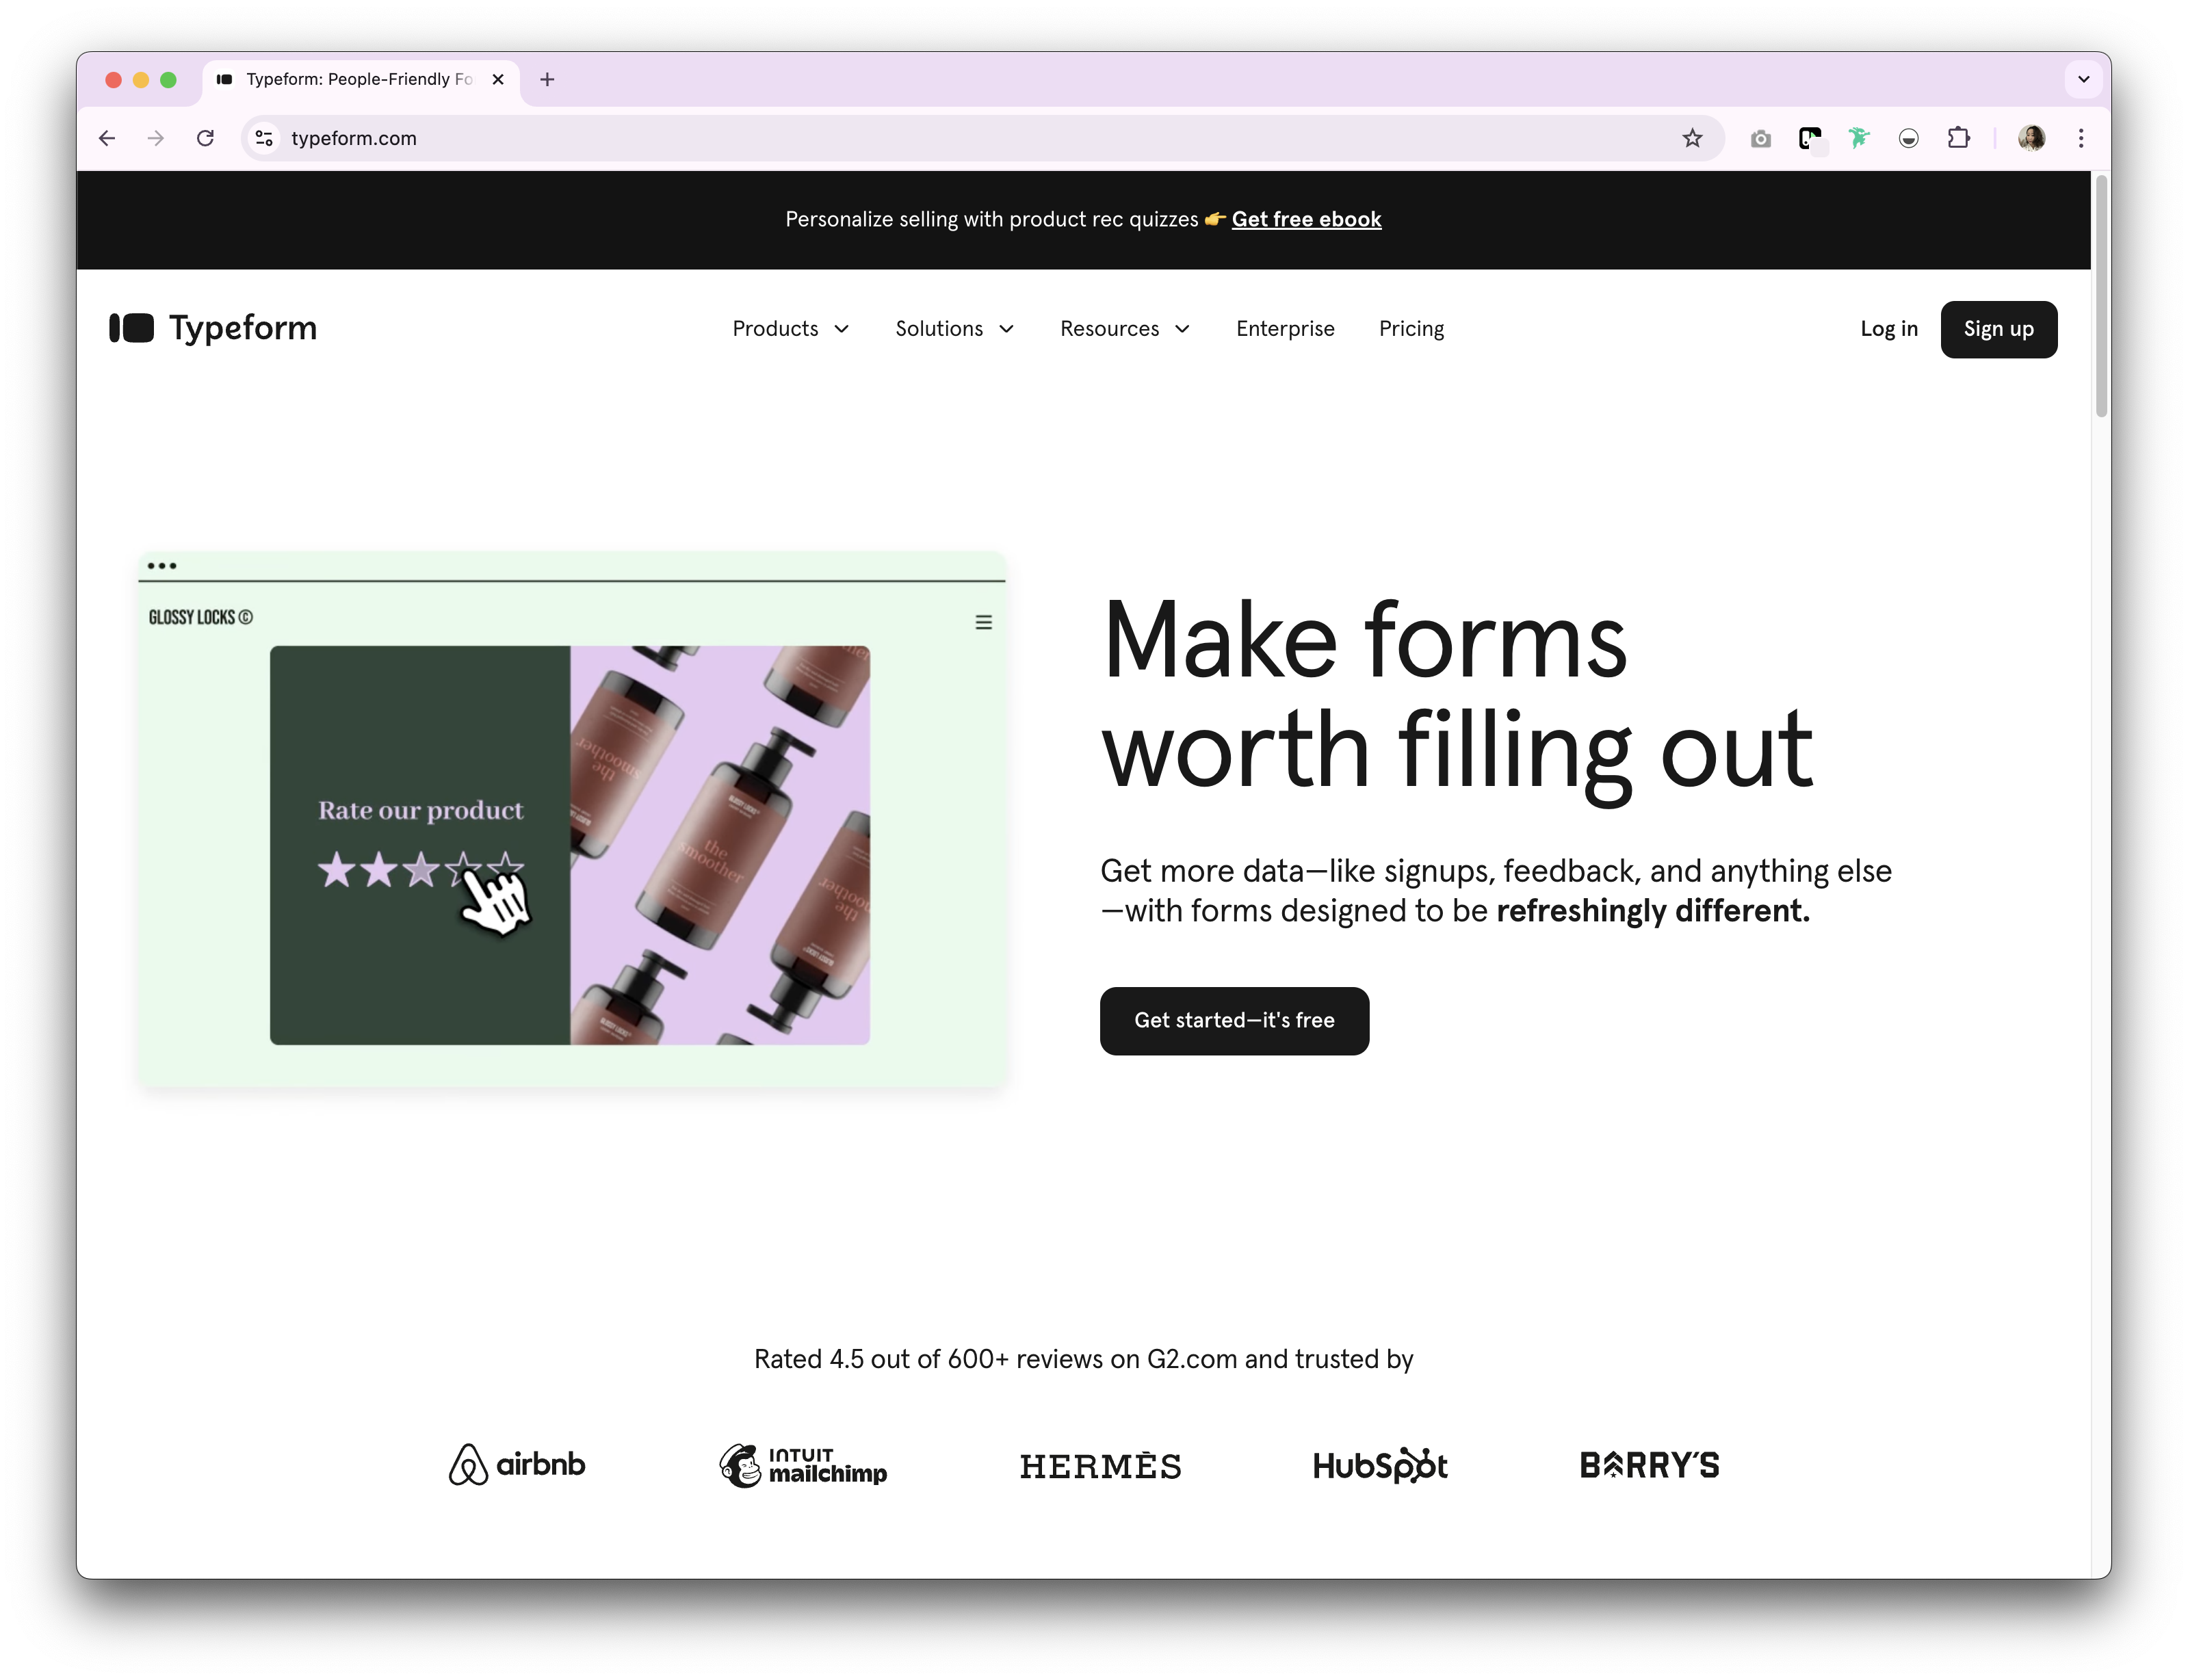Screen dimensions: 2188x1680
Task: Click the camera screenshot extension icon
Action: pos(1760,138)
